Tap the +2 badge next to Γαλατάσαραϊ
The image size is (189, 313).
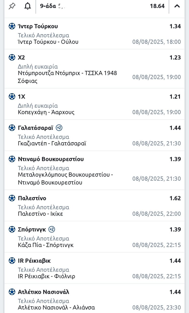pyautogui.click(x=59, y=128)
